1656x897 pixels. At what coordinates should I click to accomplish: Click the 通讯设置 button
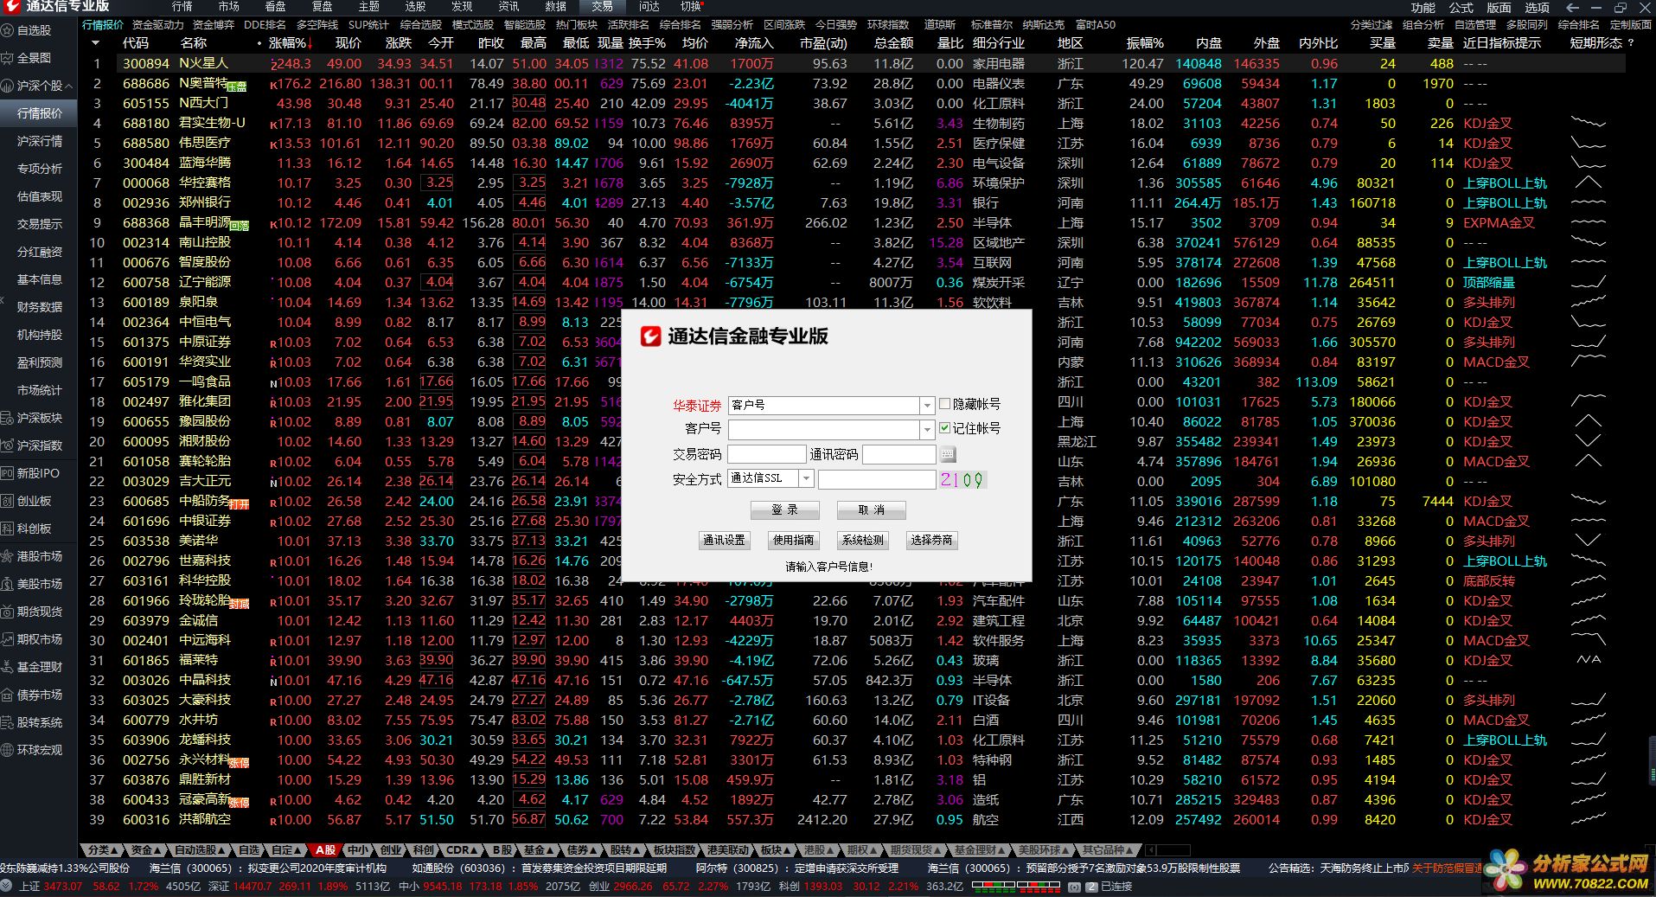pos(724,541)
